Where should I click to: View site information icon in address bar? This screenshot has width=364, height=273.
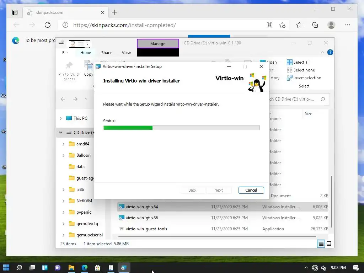(65, 25)
